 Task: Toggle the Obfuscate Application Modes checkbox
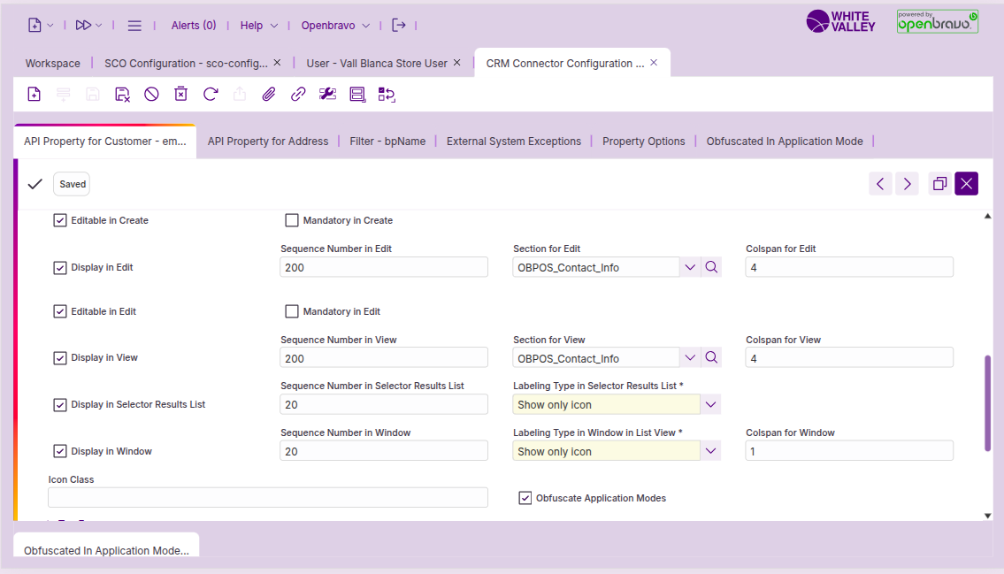pos(525,498)
